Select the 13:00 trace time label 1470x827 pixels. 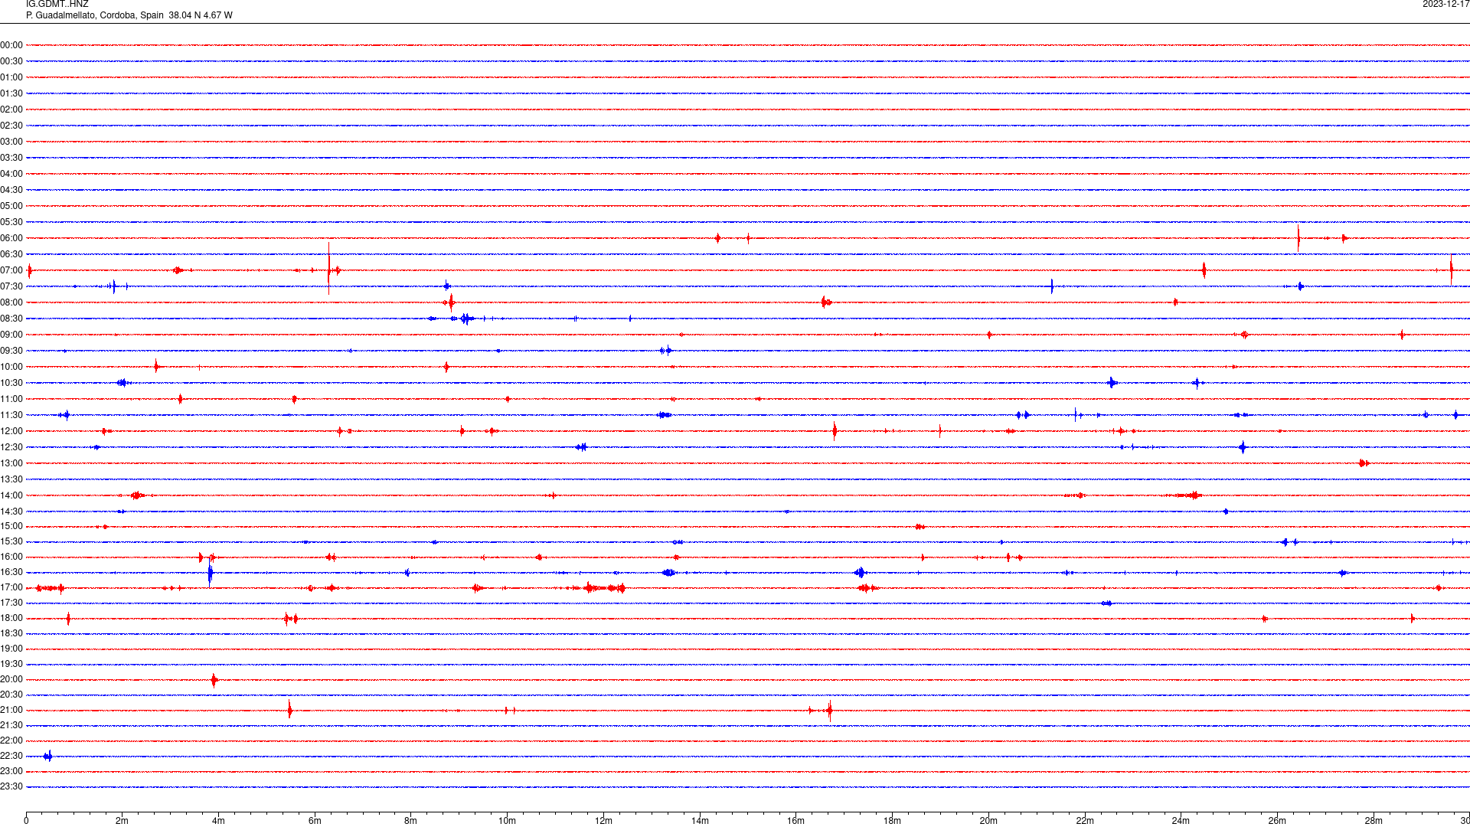pyautogui.click(x=11, y=463)
